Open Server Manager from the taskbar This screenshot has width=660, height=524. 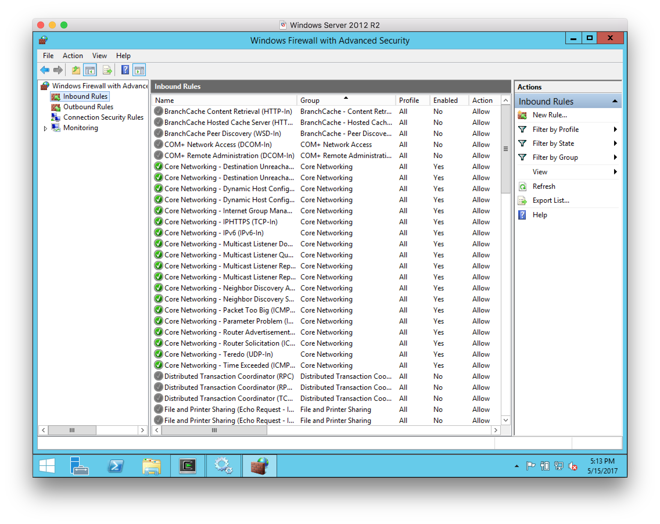pos(79,466)
